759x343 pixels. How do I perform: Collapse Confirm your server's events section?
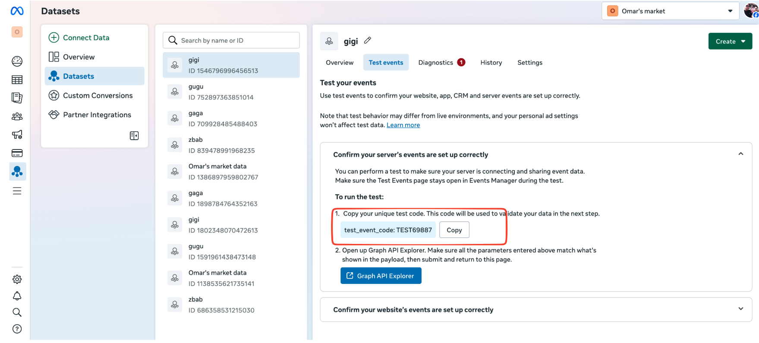(x=740, y=154)
